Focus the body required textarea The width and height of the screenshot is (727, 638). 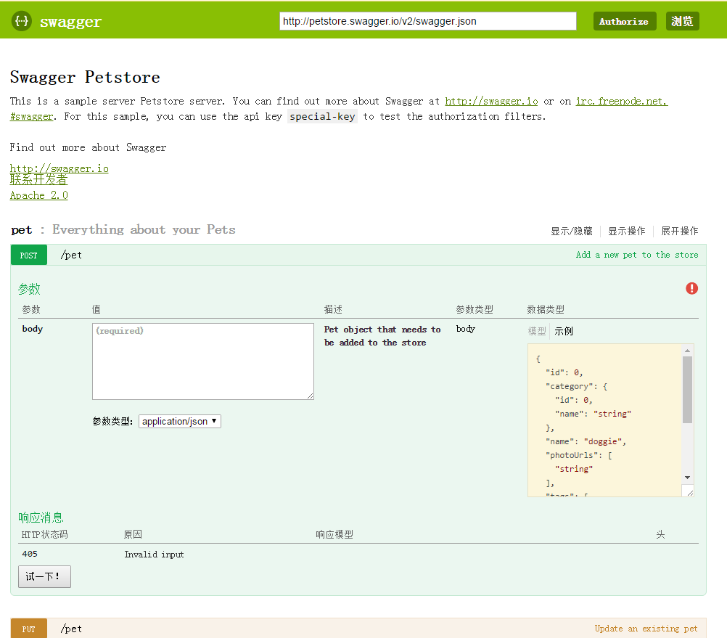click(202, 361)
